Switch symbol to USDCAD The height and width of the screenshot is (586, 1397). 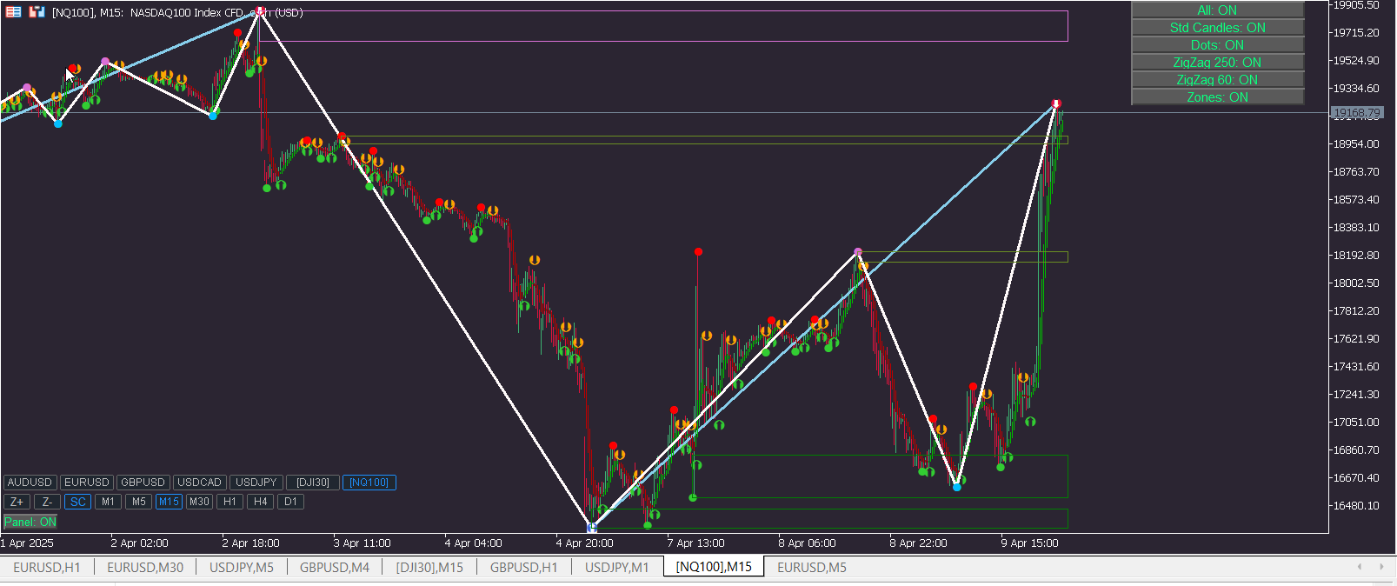coord(199,483)
